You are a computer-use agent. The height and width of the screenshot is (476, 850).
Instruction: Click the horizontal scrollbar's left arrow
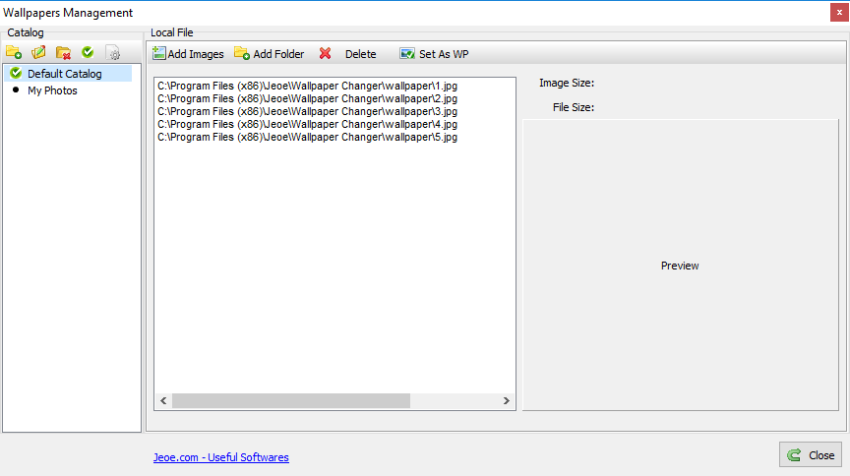click(x=162, y=401)
